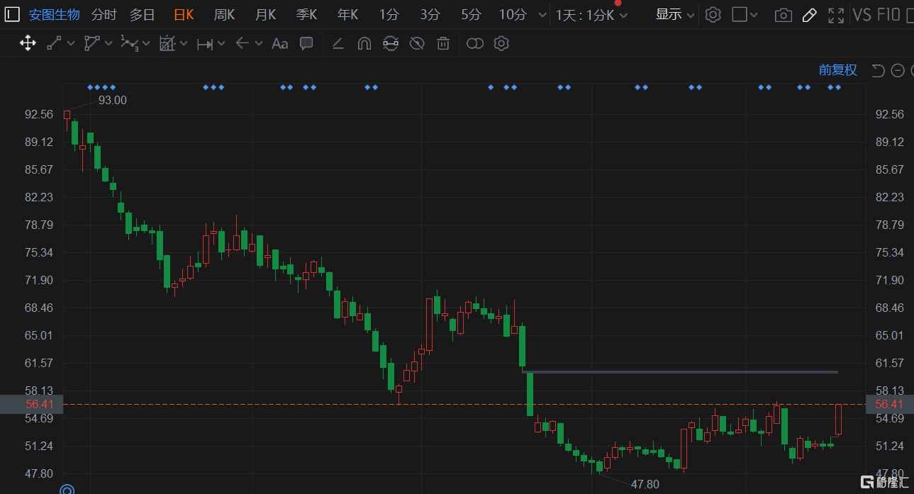Open chart settings gear in top bar
Screen dimensions: 914x494
[713, 14]
